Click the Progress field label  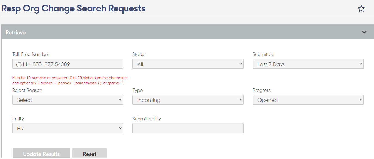(x=262, y=90)
